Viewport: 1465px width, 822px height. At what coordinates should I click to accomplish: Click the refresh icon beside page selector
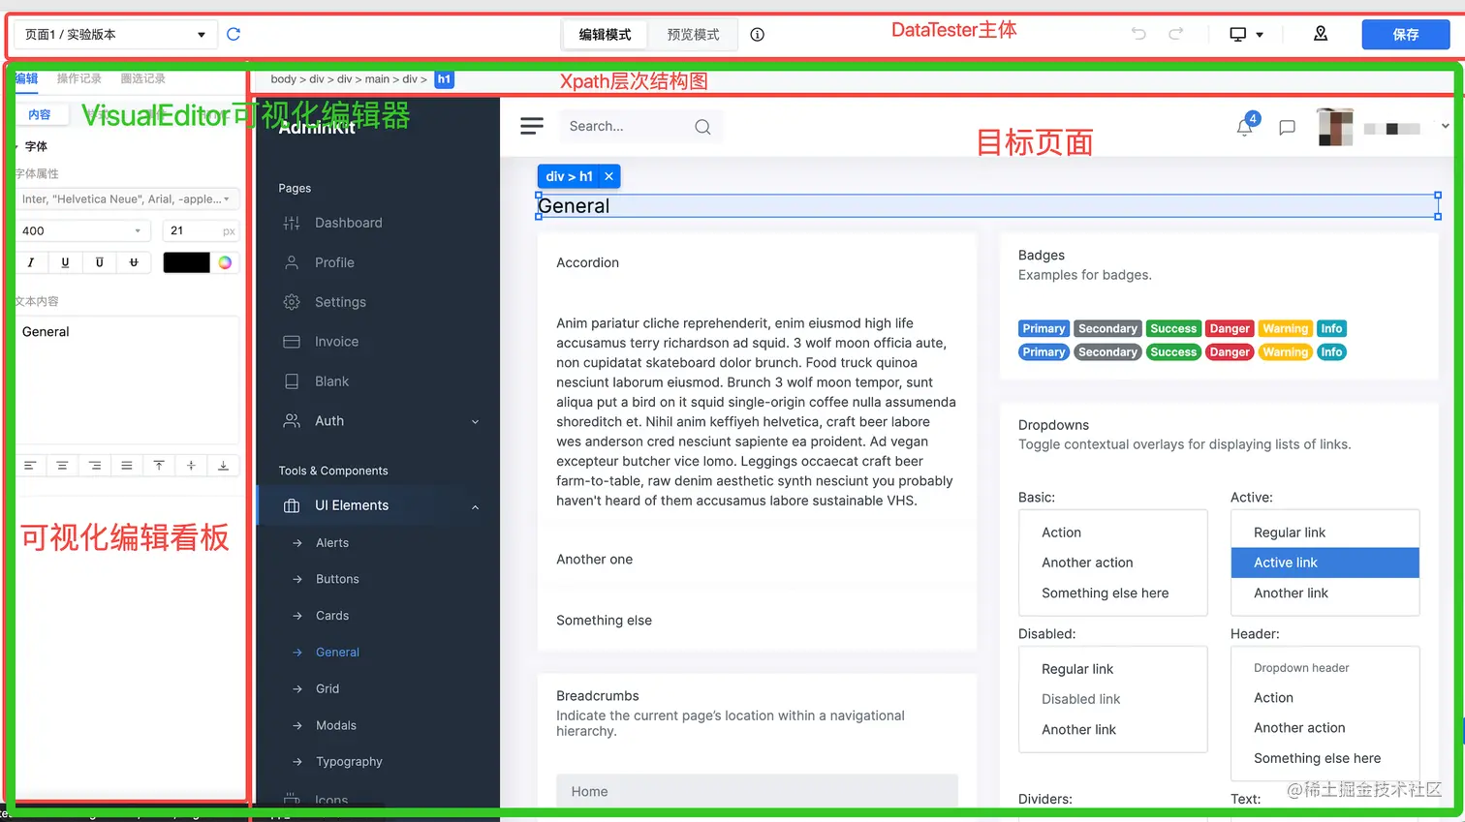click(234, 34)
